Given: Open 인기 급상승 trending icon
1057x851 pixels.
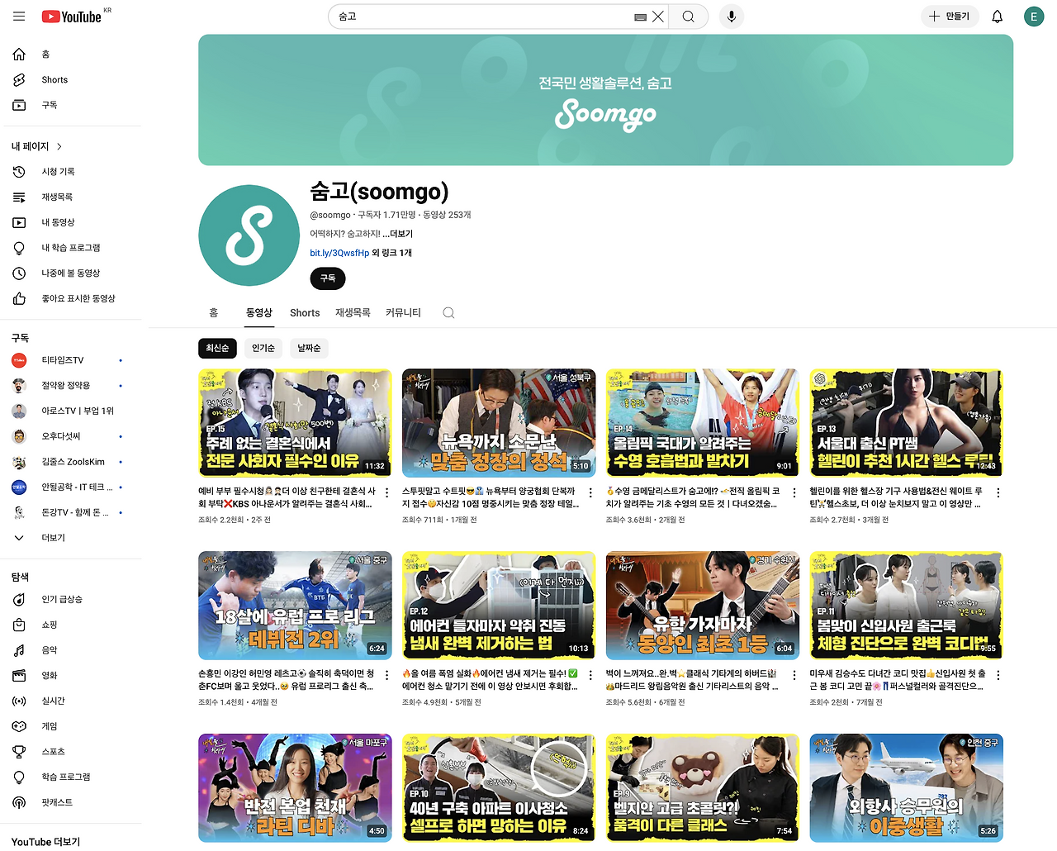Looking at the screenshot, I should point(19,600).
